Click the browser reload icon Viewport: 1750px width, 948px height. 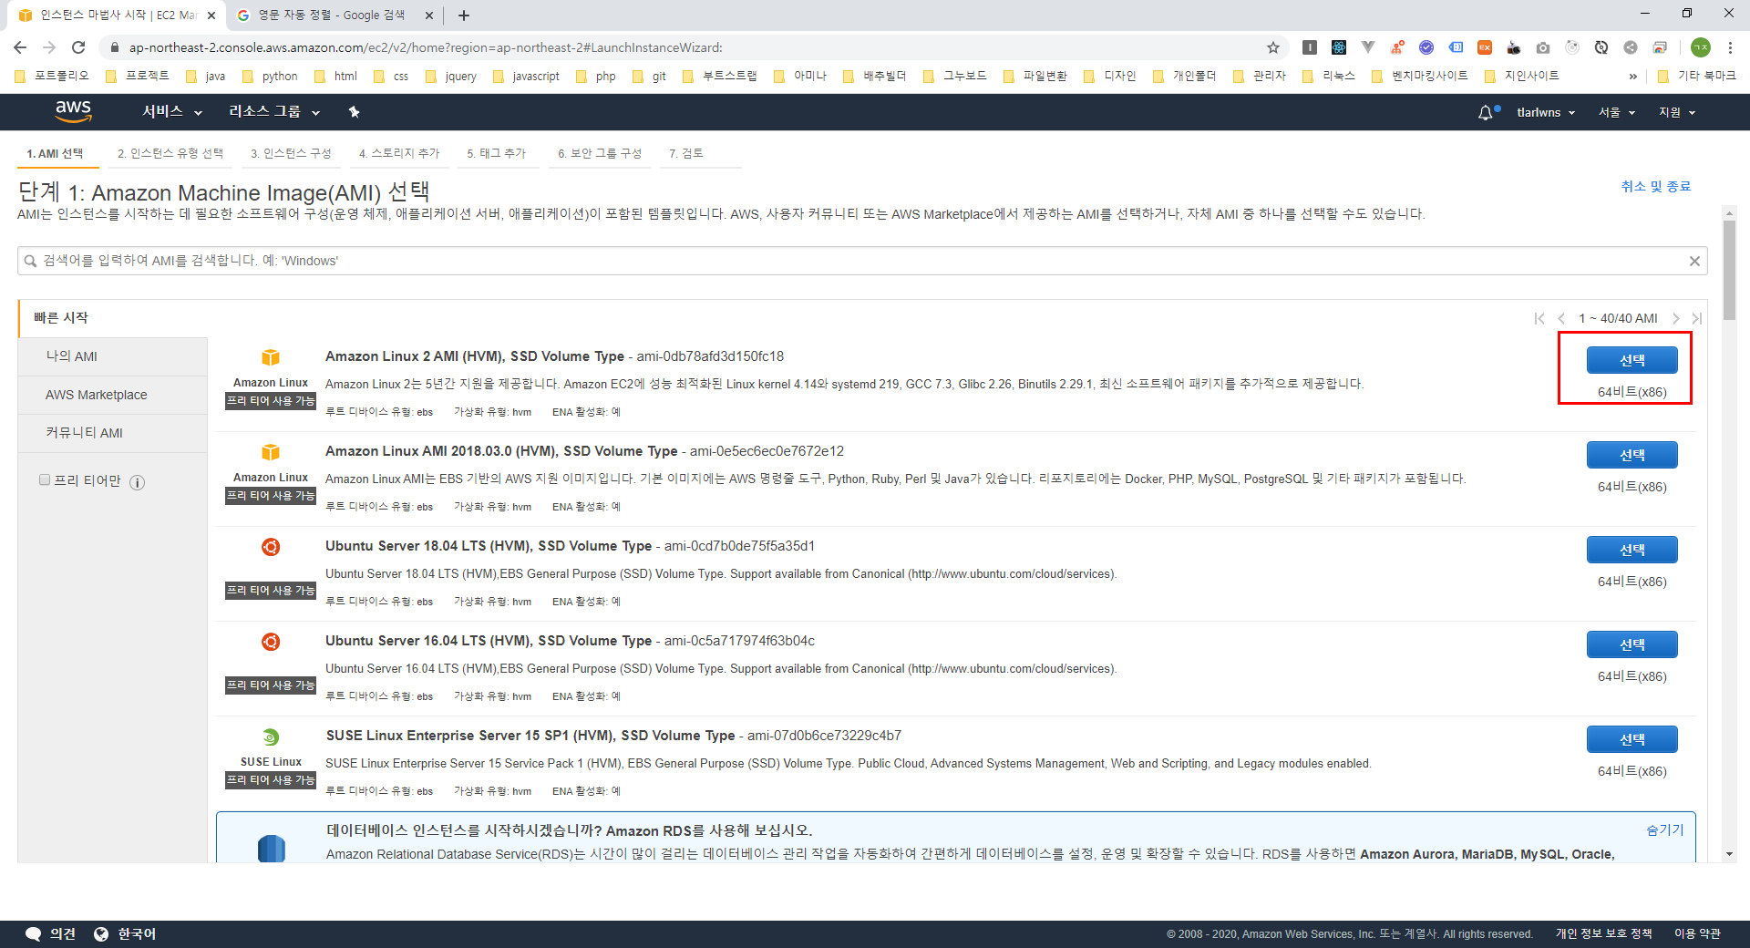pos(78,47)
